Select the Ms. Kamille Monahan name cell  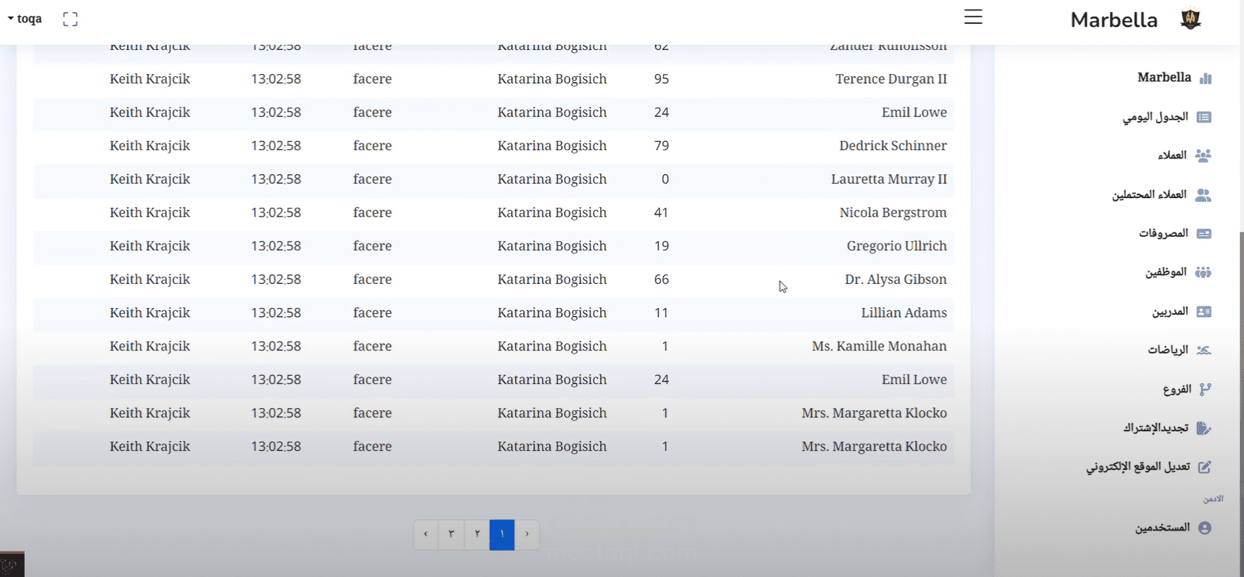879,346
